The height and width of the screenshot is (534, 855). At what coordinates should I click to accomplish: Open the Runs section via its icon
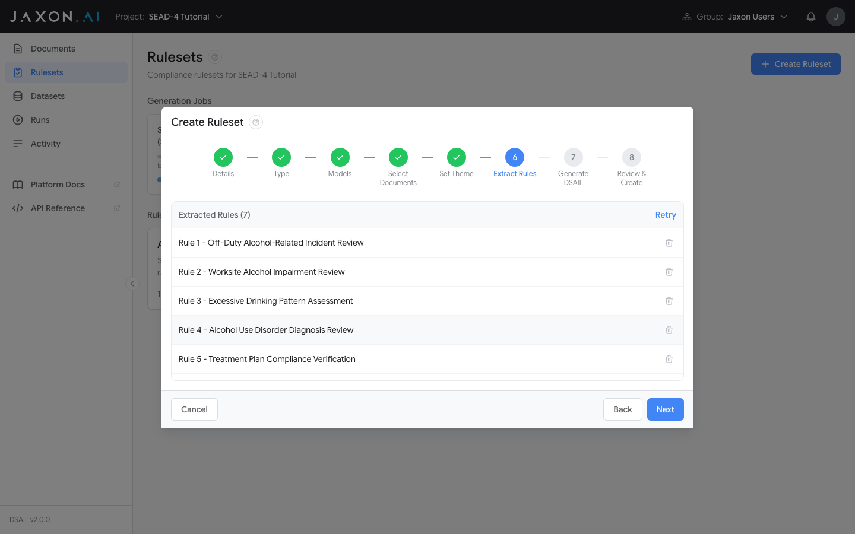click(x=19, y=119)
